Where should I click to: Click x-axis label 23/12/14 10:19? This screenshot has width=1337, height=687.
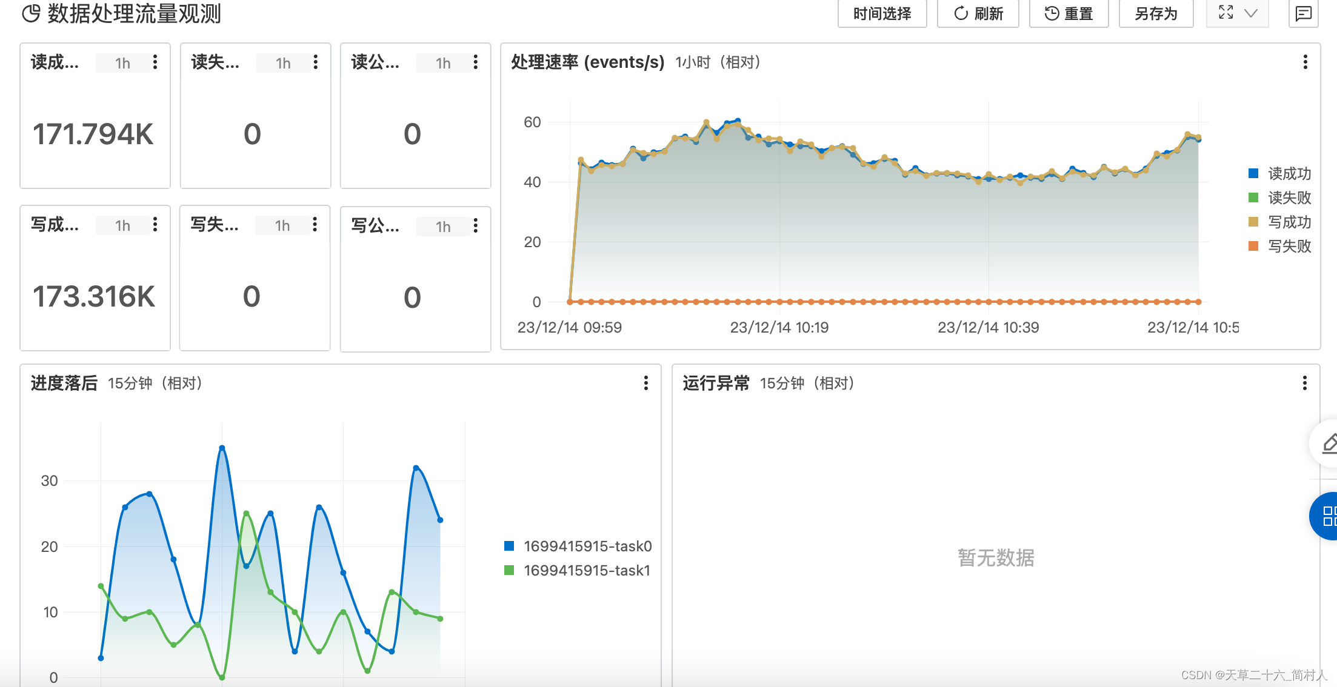(779, 328)
